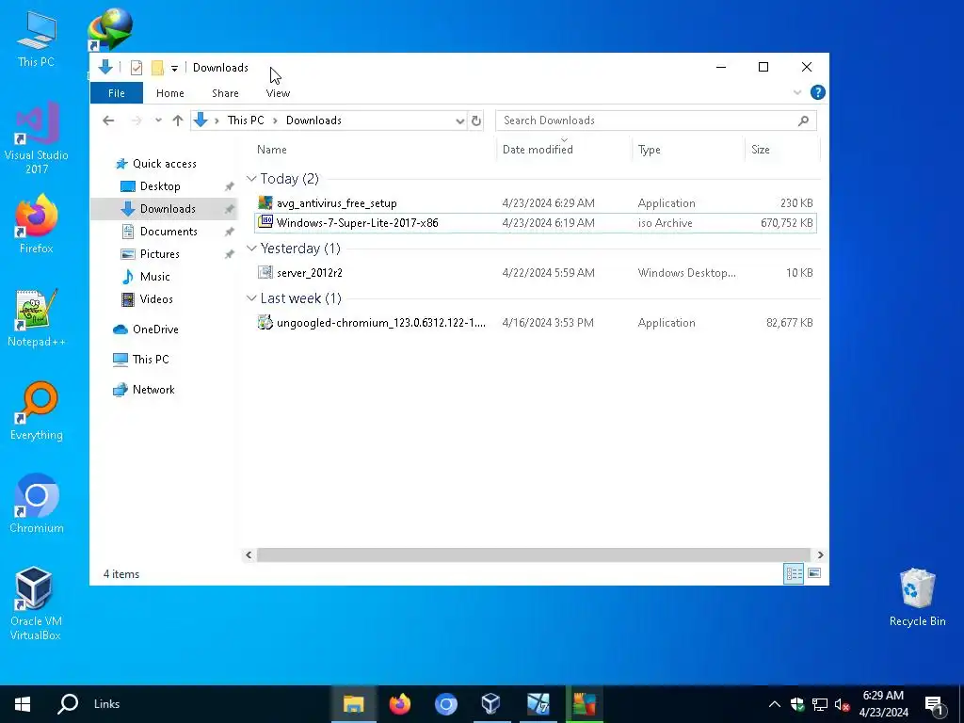Open the Everything search desktop shortcut
The width and height of the screenshot is (964, 723).
pos(37,410)
